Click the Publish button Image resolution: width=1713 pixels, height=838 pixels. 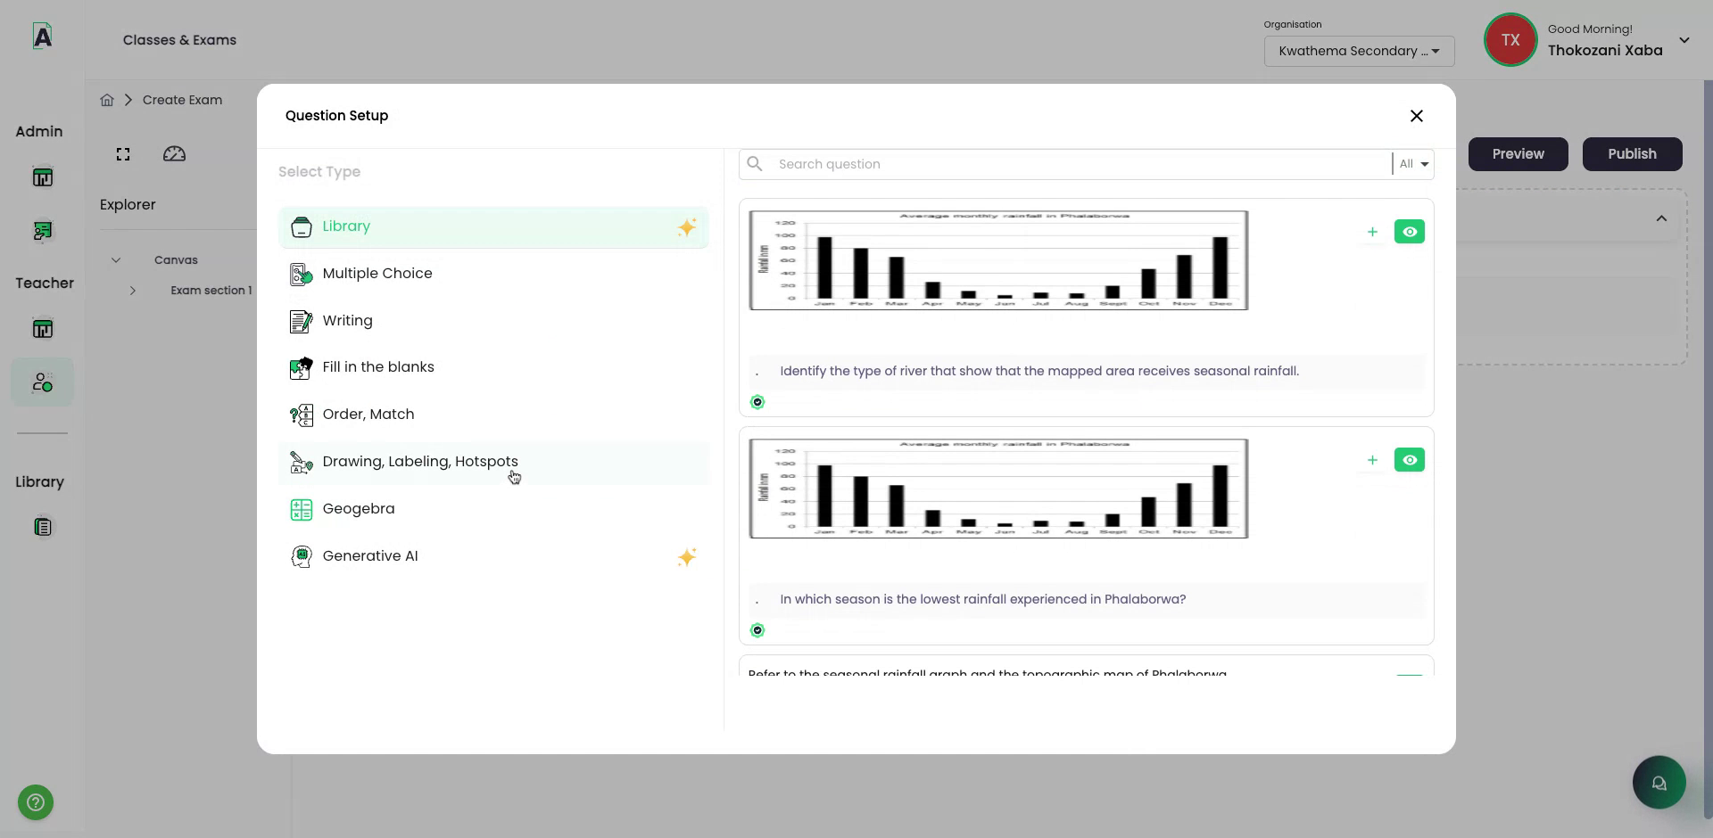tap(1631, 154)
